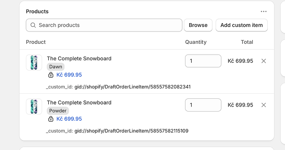Open The Complete Snowboard title above Powder
The height and width of the screenshot is (150, 285).
point(79,102)
